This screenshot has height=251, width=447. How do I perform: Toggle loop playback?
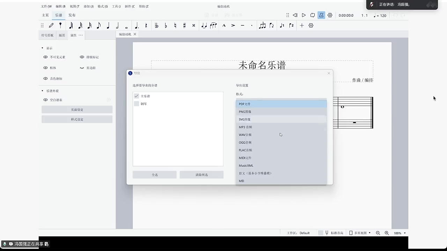(x=313, y=15)
